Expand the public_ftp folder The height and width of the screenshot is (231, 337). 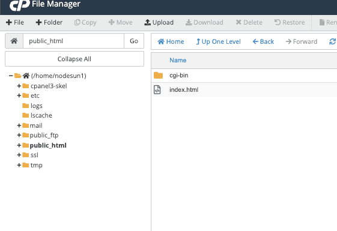[x=19, y=135]
